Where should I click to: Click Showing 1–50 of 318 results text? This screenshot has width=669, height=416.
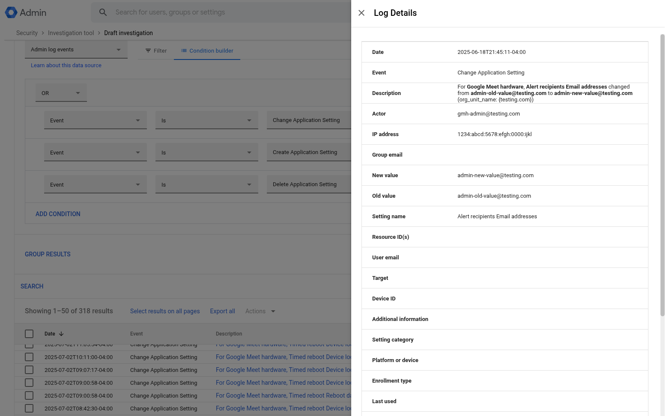(x=69, y=311)
